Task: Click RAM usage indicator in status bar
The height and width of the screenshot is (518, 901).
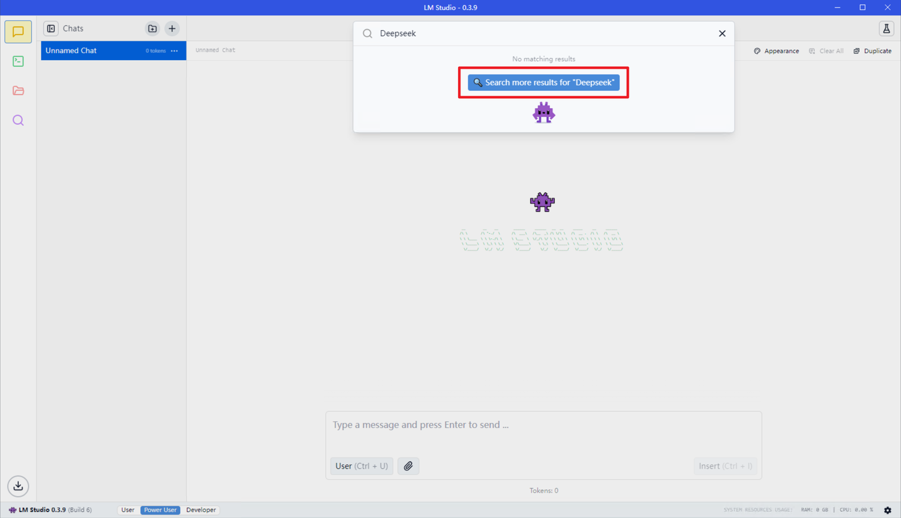Action: click(814, 510)
